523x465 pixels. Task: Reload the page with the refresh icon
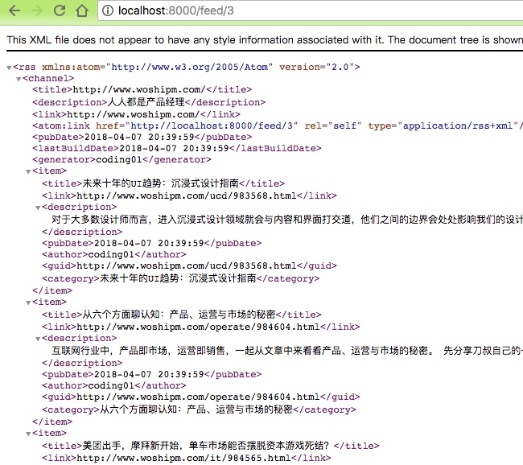(60, 10)
